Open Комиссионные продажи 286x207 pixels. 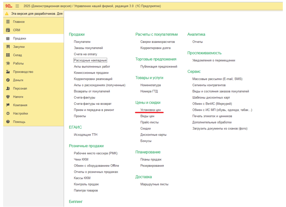tap(91, 73)
